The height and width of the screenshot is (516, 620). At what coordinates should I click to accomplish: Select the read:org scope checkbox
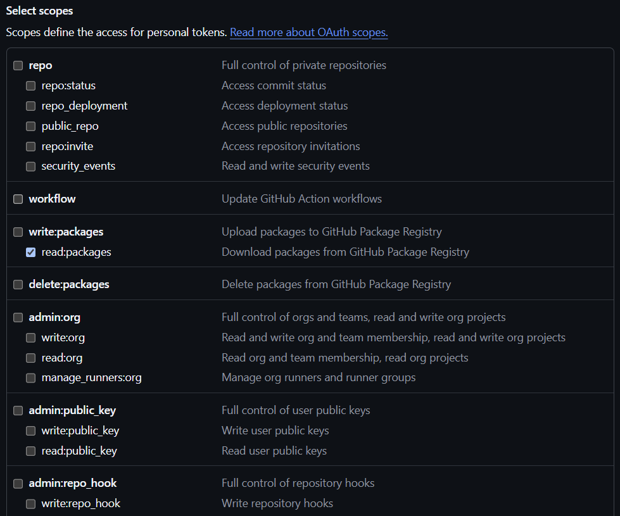click(x=31, y=358)
